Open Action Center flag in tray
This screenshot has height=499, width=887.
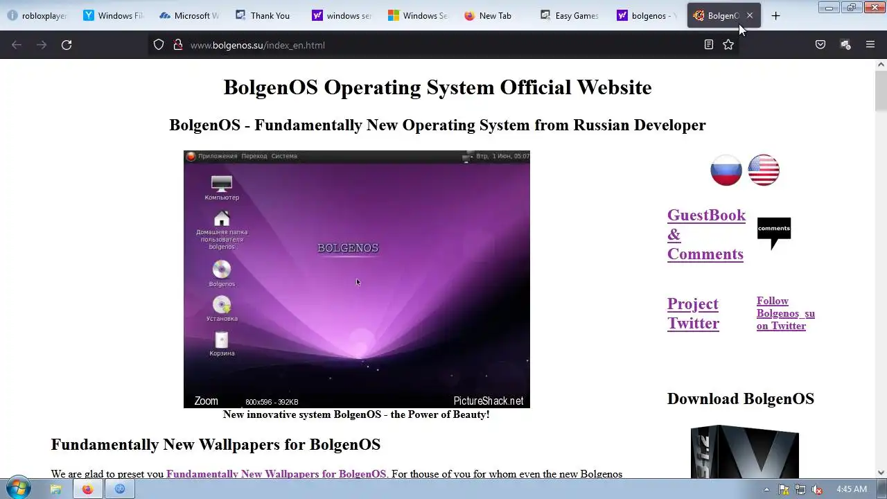pyautogui.click(x=785, y=489)
